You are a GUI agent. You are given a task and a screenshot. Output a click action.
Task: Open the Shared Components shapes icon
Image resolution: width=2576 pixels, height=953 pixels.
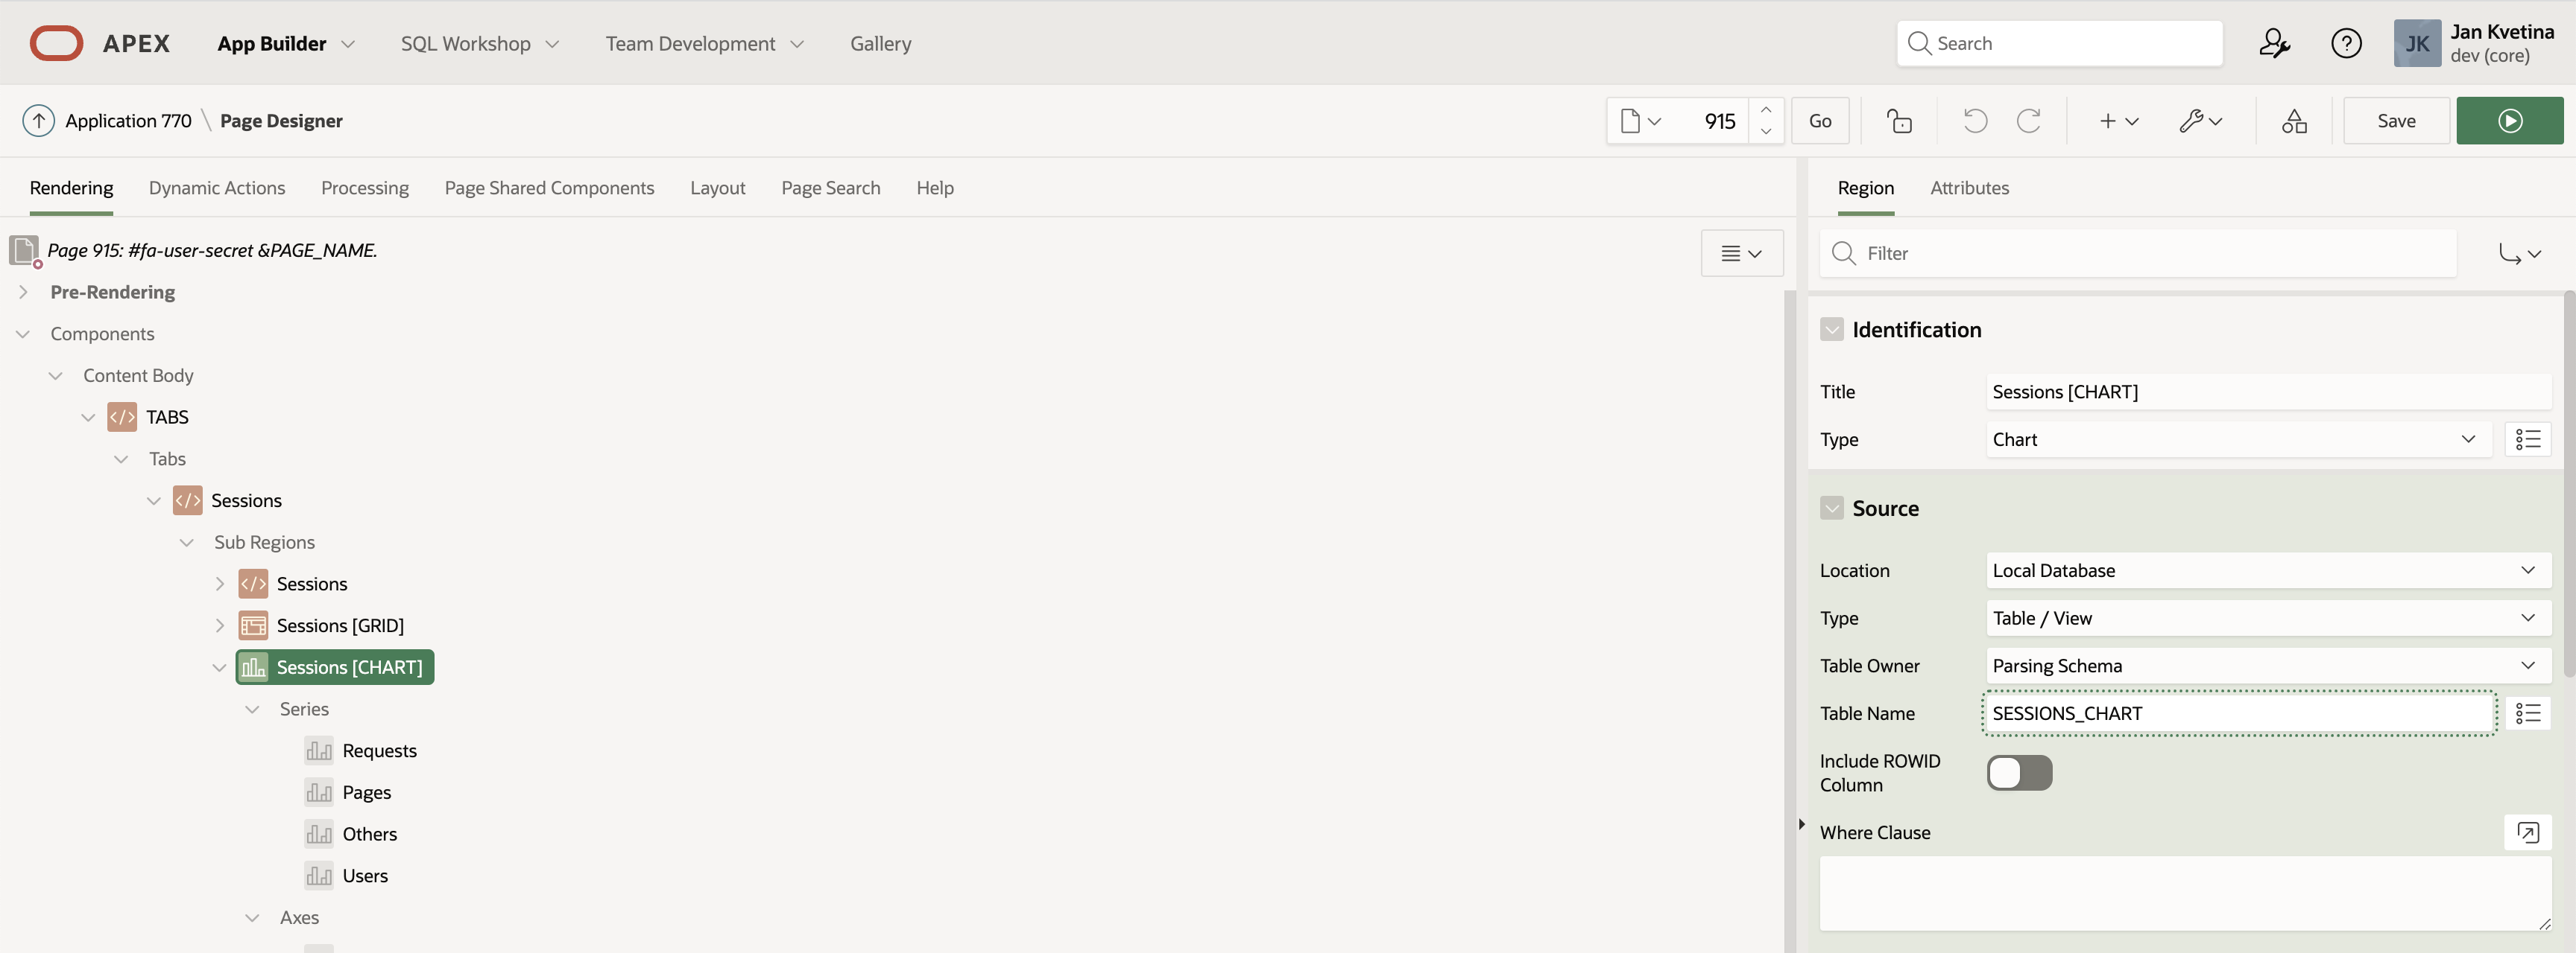click(2294, 121)
